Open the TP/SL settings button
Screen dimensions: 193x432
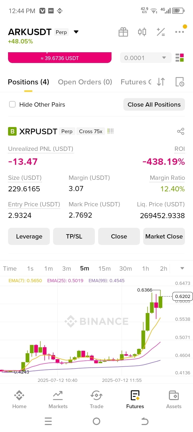coord(74,236)
